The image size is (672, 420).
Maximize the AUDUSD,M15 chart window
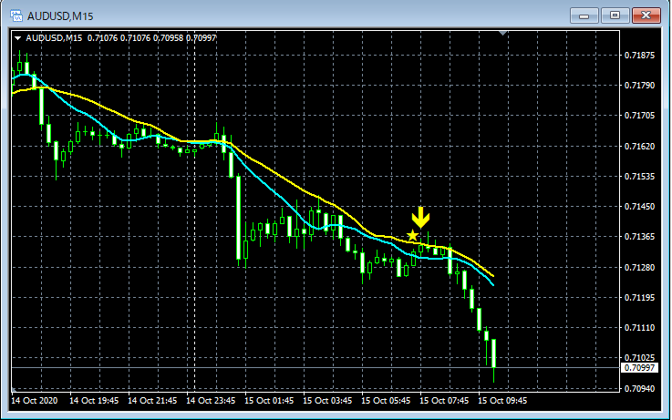point(615,15)
